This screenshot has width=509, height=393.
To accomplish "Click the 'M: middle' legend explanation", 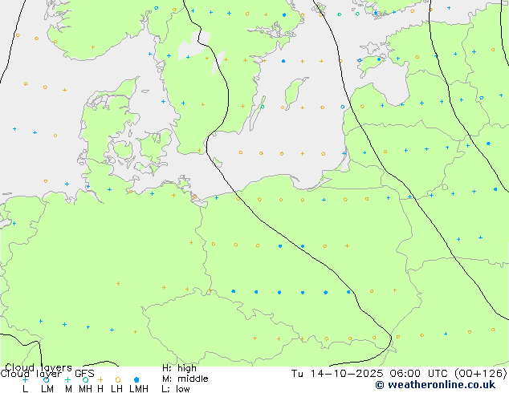I will tap(185, 379).
